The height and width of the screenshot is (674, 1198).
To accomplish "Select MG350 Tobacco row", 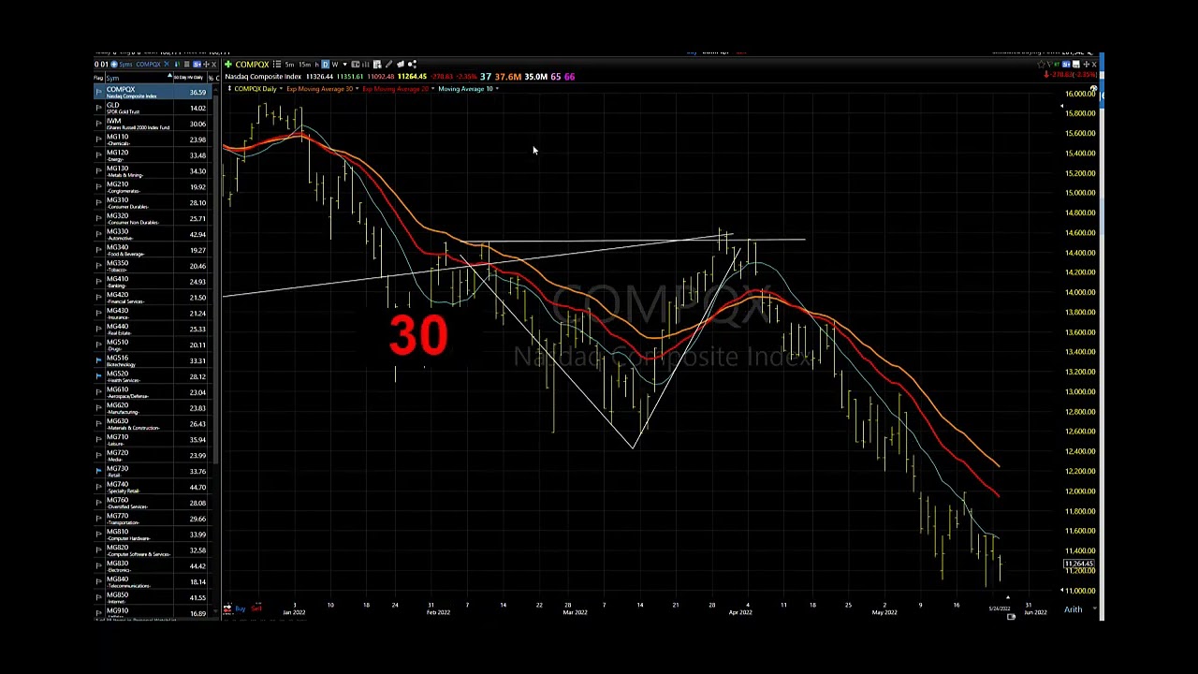I will [x=151, y=266].
